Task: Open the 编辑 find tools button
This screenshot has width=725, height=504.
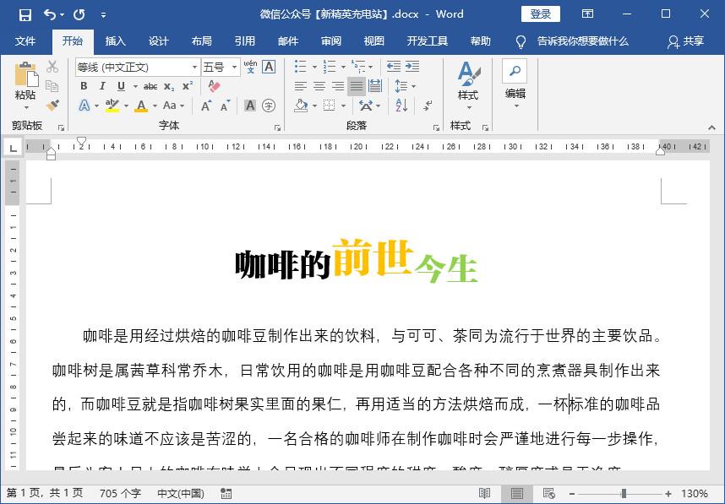Action: pyautogui.click(x=515, y=84)
